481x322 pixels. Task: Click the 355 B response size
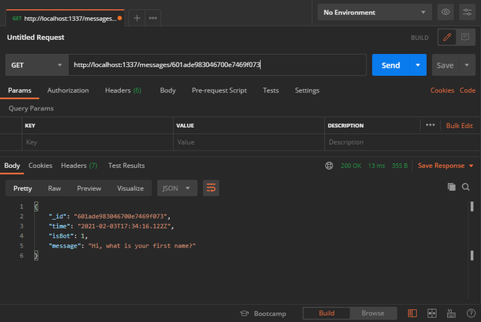399,166
